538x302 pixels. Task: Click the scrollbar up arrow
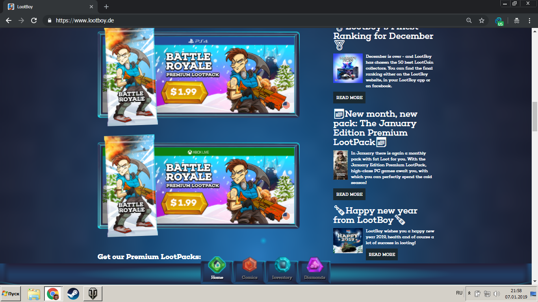[x=535, y=31]
